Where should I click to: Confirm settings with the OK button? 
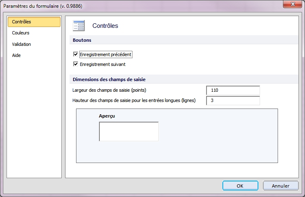(240, 186)
